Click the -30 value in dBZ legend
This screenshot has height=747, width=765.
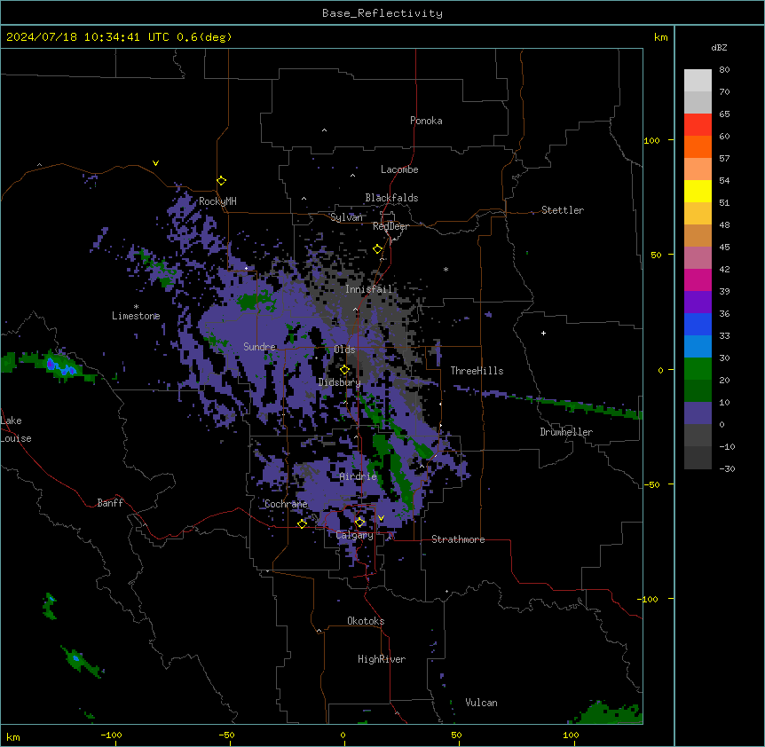[727, 469]
